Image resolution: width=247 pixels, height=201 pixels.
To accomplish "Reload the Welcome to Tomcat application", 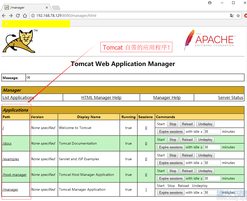I will pos(187,124).
